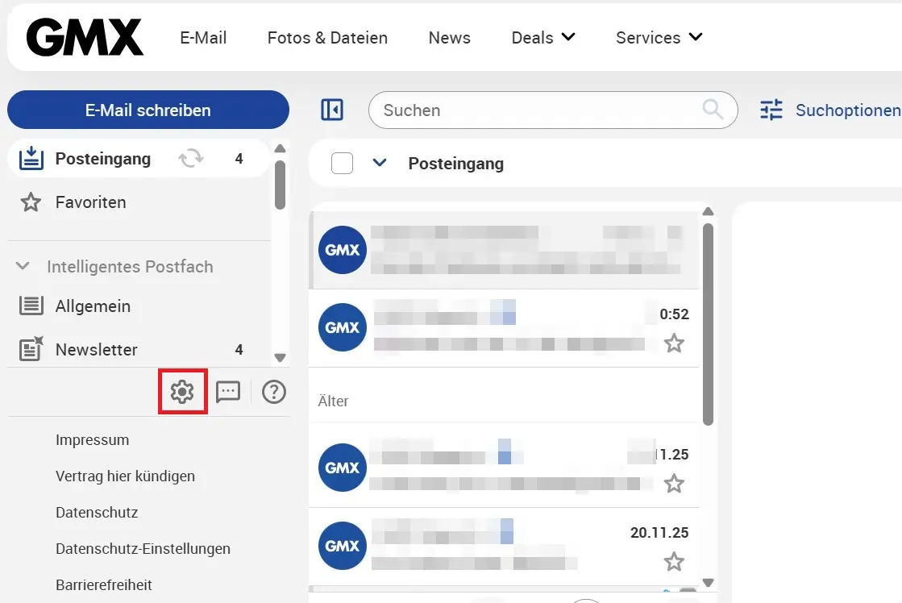902x603 pixels.
Task: Star the email received at 0:52
Action: [x=675, y=343]
